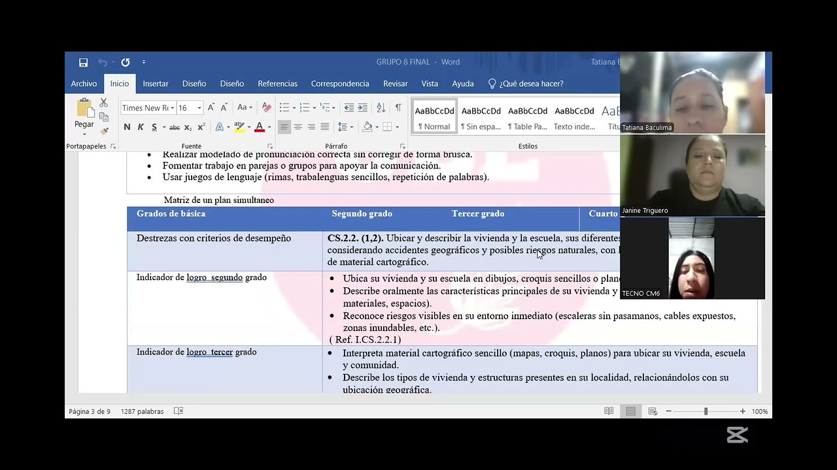837x470 pixels.
Task: Open the Times New Roman font dropdown
Action: 173,108
